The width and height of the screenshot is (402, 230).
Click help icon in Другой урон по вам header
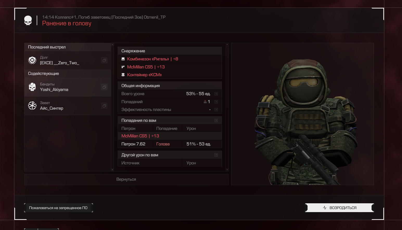pyautogui.click(x=216, y=155)
